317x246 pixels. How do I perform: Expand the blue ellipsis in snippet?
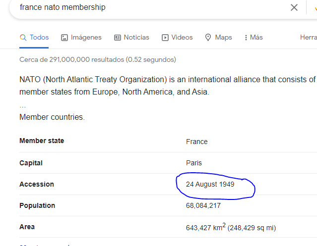pyautogui.click(x=22, y=105)
